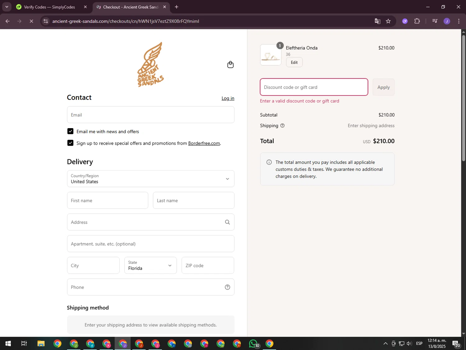Open File Explorer from the taskbar

tap(41, 343)
